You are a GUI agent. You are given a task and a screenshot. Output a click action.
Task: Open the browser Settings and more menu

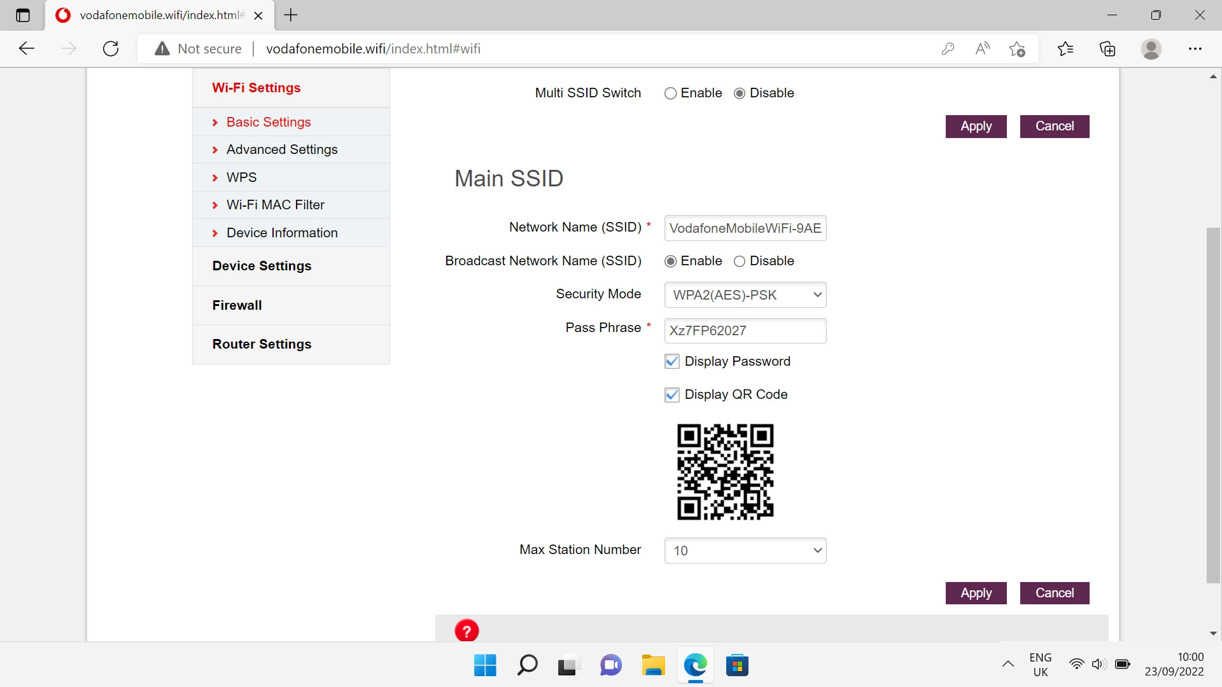click(x=1195, y=49)
